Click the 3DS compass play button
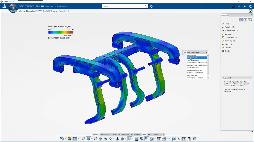Viewport: 254px width, 142px height. point(13,8)
